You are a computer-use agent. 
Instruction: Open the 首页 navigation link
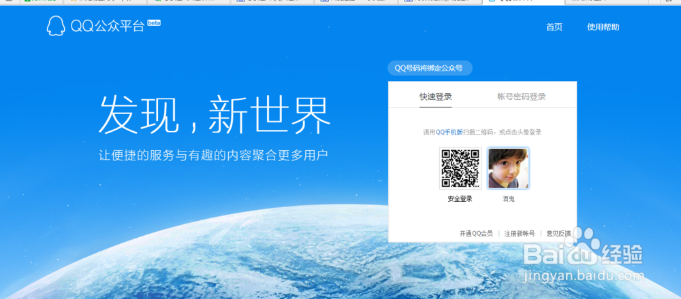coord(554,27)
